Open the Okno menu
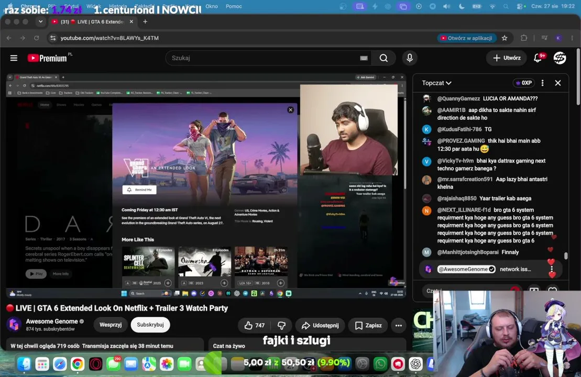The height and width of the screenshot is (377, 581). point(212,6)
